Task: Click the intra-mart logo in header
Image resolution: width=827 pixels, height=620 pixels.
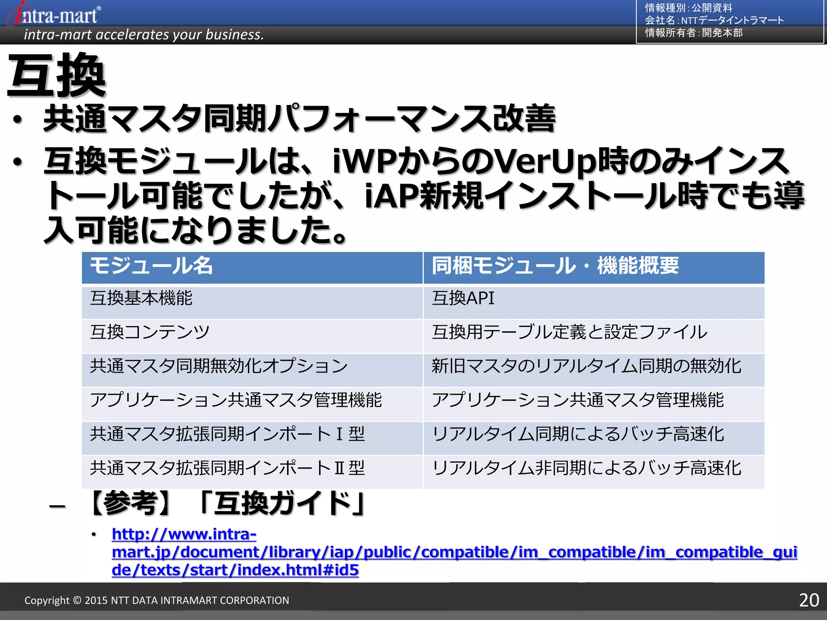Action: pyautogui.click(x=54, y=14)
